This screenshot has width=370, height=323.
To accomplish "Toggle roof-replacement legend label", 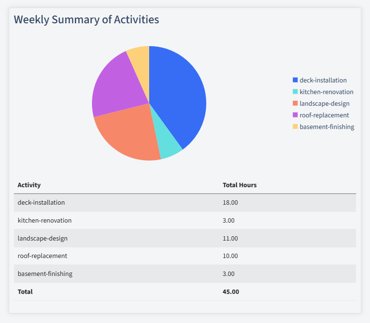I will 324,115.
